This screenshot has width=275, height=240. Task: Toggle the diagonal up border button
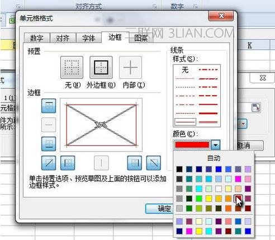(49, 163)
